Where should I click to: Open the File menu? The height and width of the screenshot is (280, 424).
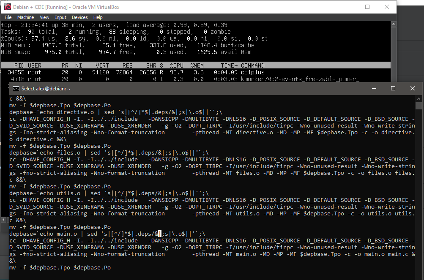pos(8,17)
